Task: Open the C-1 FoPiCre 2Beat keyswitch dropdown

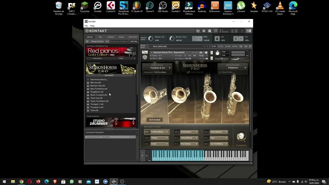Action: coord(159,132)
